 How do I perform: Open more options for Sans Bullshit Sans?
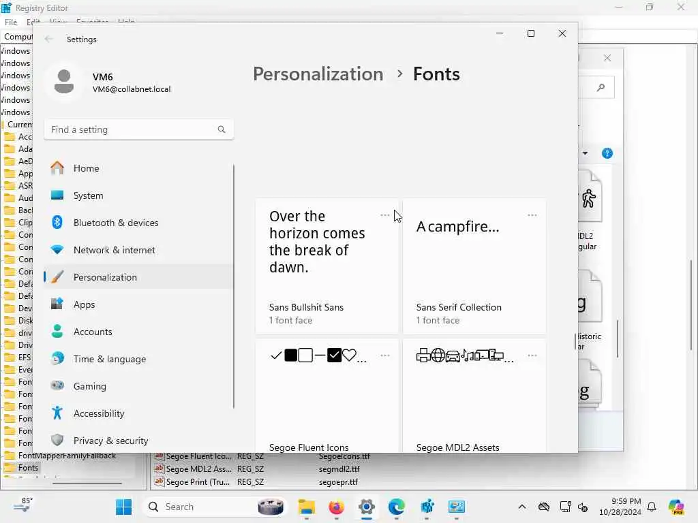385,215
